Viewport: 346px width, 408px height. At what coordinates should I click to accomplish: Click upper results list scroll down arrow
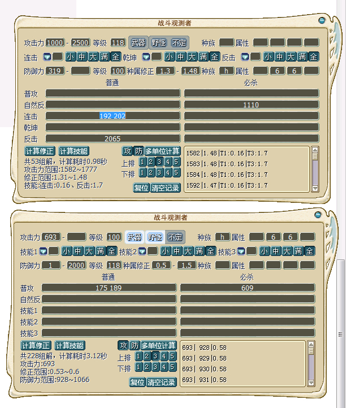coord(315,189)
